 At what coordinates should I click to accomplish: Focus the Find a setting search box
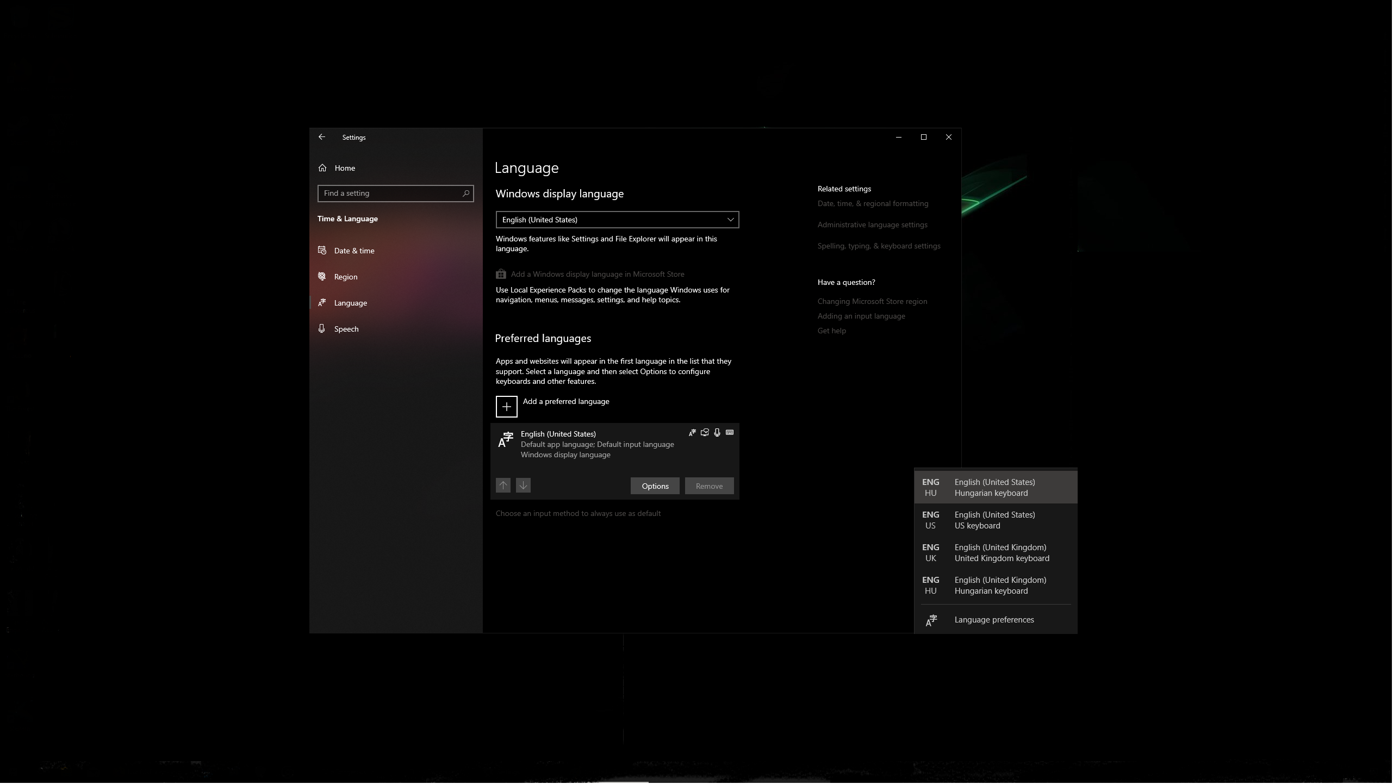[396, 194]
